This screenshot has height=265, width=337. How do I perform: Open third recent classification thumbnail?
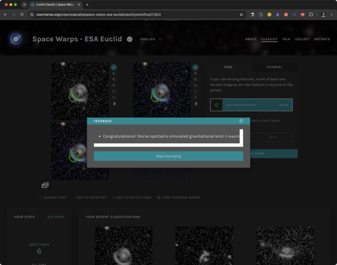click(285, 246)
